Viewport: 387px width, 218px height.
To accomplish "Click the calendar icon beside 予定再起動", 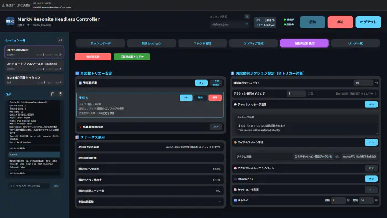I will [x=80, y=83].
